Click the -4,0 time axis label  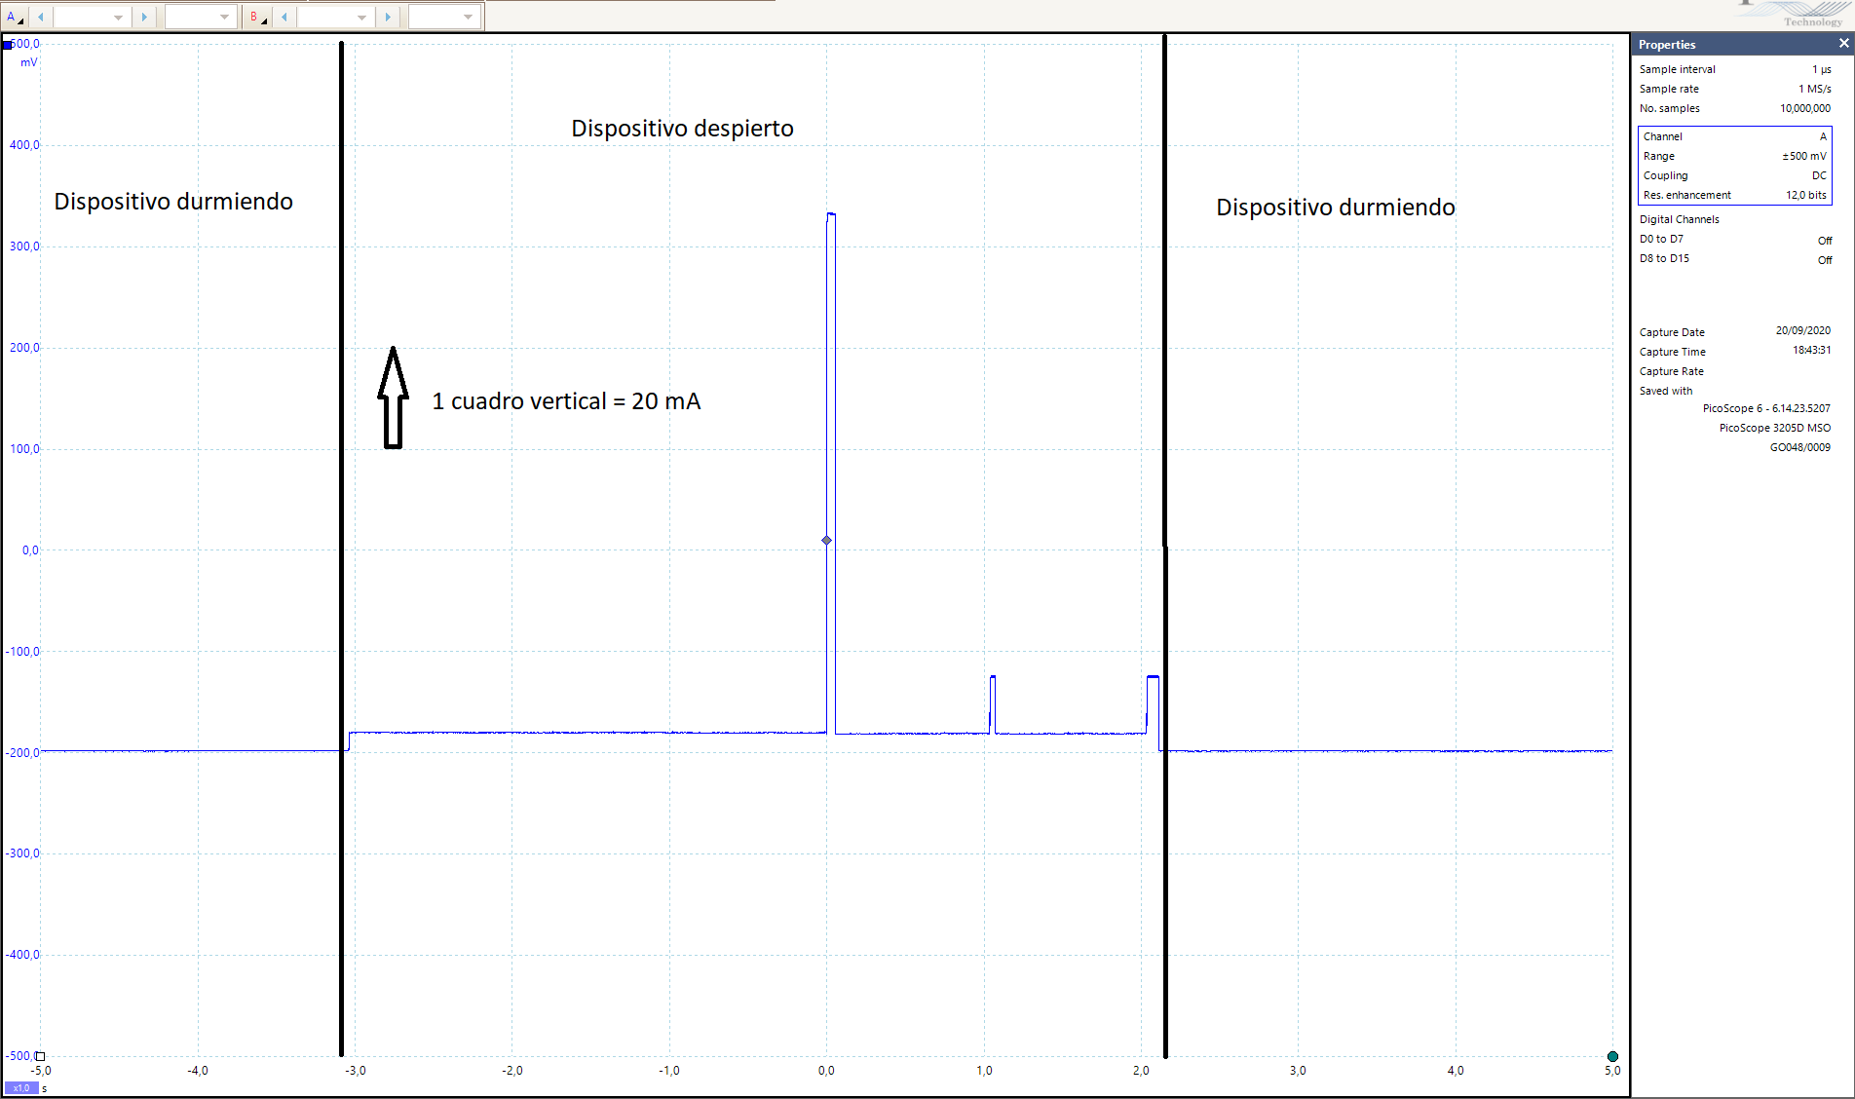tap(198, 1071)
